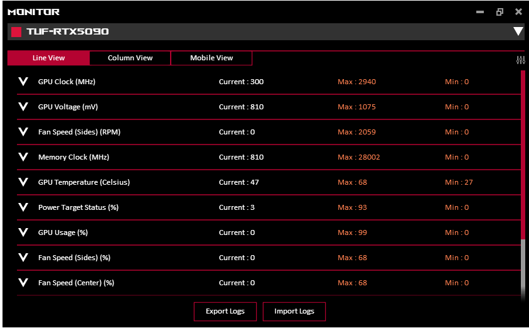This screenshot has width=529, height=328.
Task: Click the GPU Usage (%) label
Action: pyautogui.click(x=63, y=232)
